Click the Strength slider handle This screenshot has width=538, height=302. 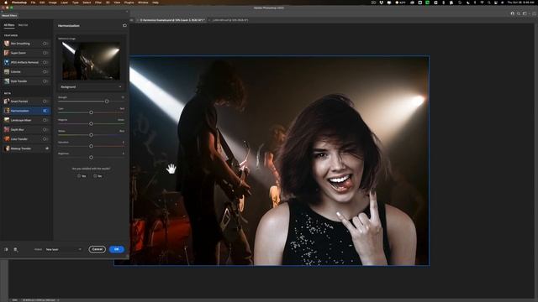click(107, 101)
